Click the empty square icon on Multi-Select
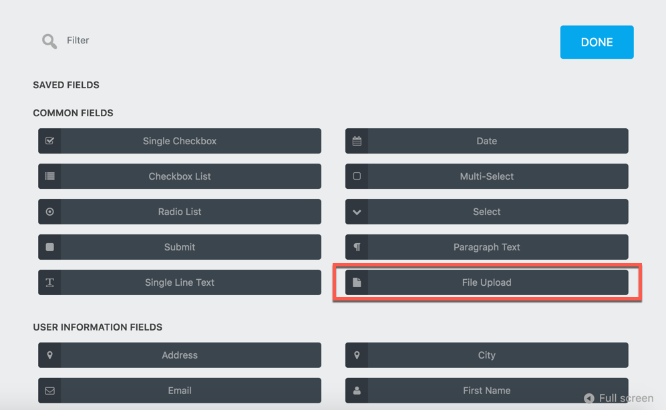This screenshot has height=410, width=666. pos(357,176)
